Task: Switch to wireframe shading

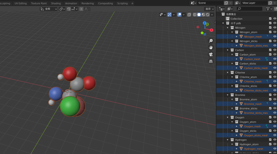Action: pyautogui.click(x=195, y=15)
